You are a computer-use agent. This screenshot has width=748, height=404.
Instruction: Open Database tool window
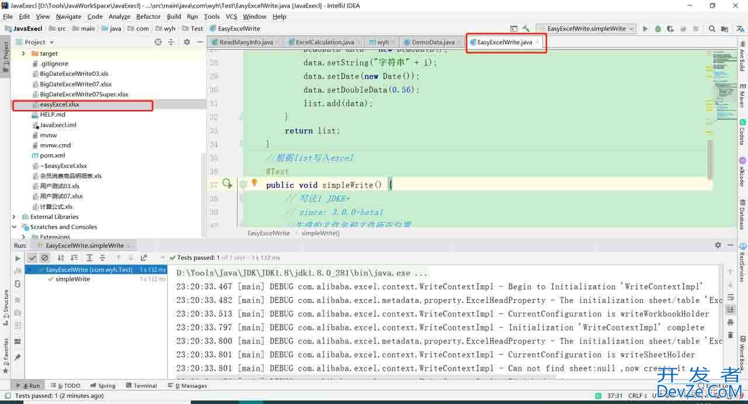coord(742,214)
